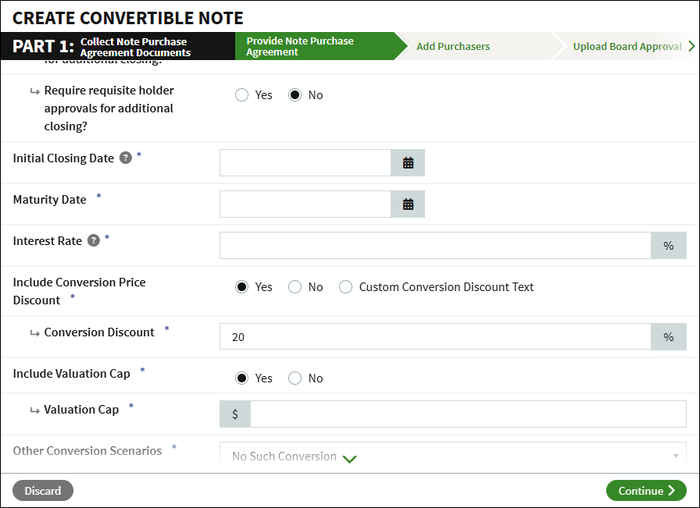Select No for Include Valuation Cap
Screen dimensions: 700x508
295,378
